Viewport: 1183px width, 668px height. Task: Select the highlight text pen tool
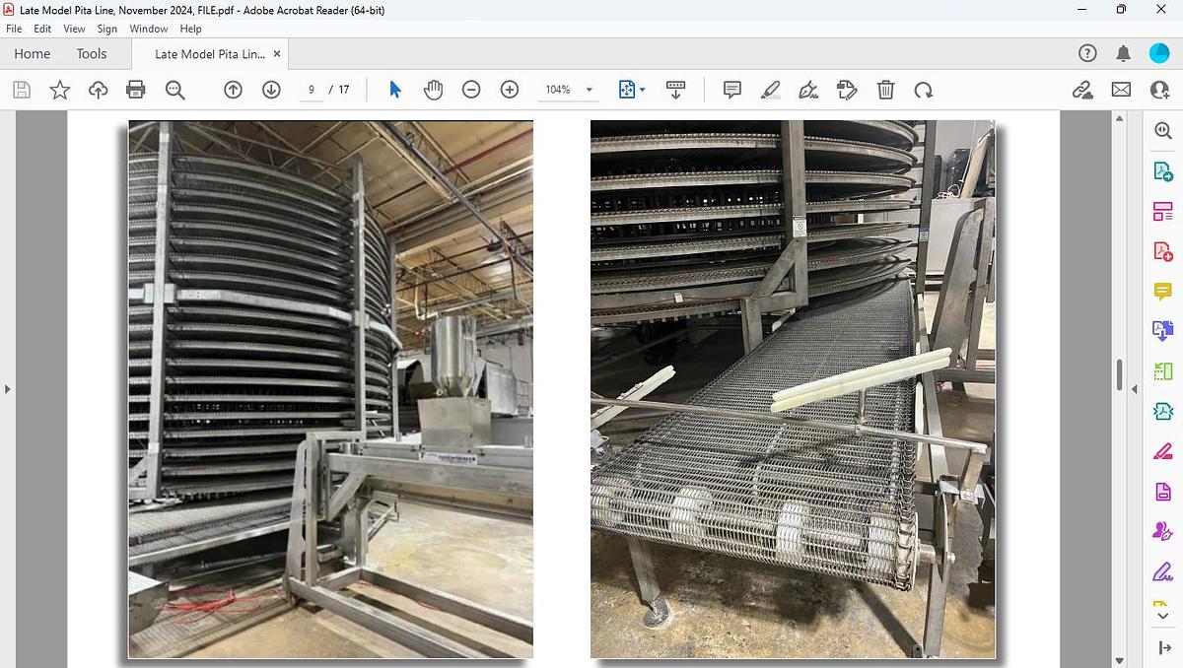[x=771, y=90]
